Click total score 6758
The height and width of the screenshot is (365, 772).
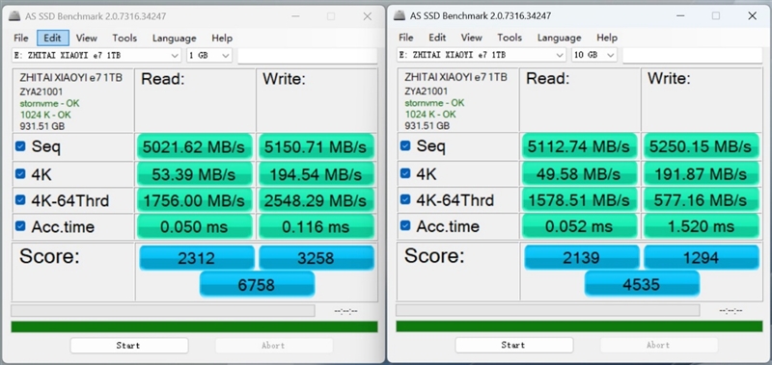257,284
